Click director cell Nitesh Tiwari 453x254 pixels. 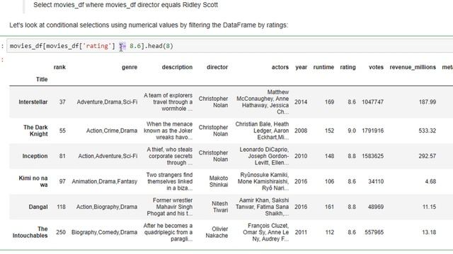pyautogui.click(x=220, y=207)
